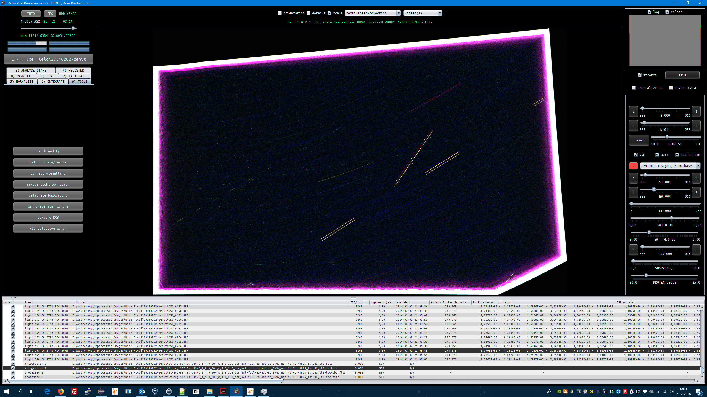Screen dimensions: 707x397
Task: Open Adobe Acrobat from the taskbar
Action: (x=223, y=391)
